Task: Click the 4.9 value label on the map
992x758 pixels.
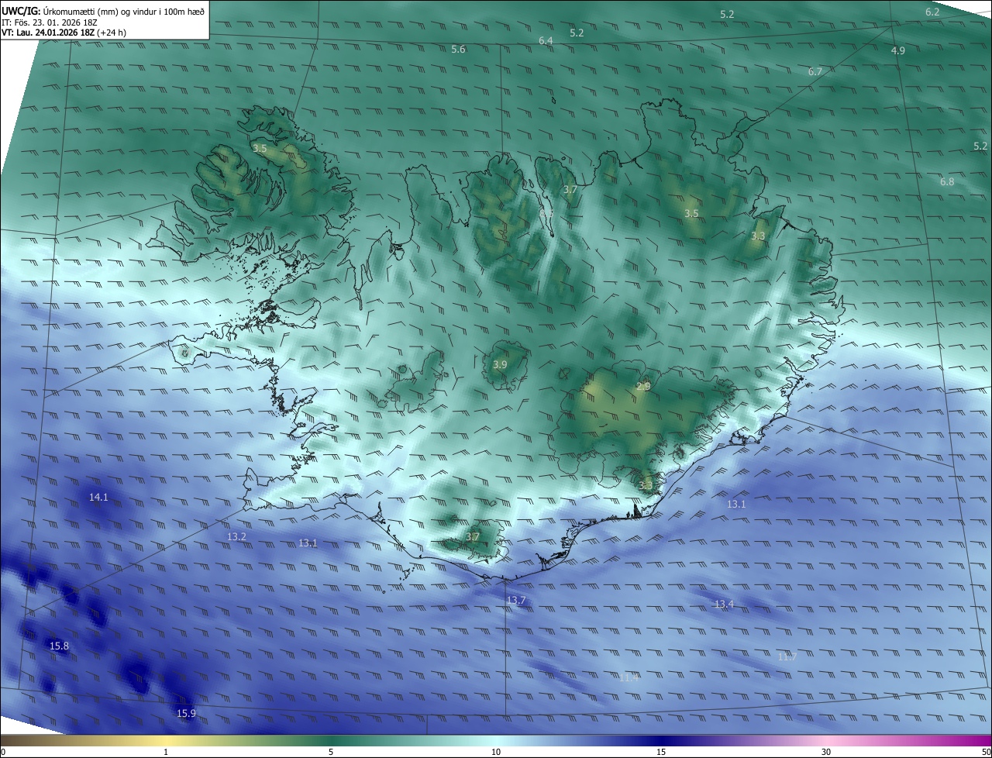Action: click(x=897, y=50)
